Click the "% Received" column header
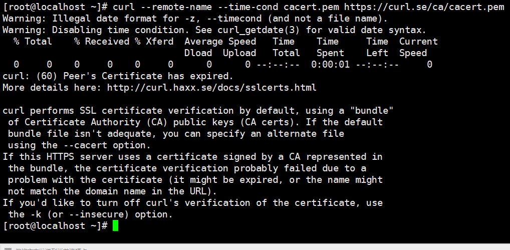Image resolution: width=510 pixels, height=250 pixels. coord(102,42)
